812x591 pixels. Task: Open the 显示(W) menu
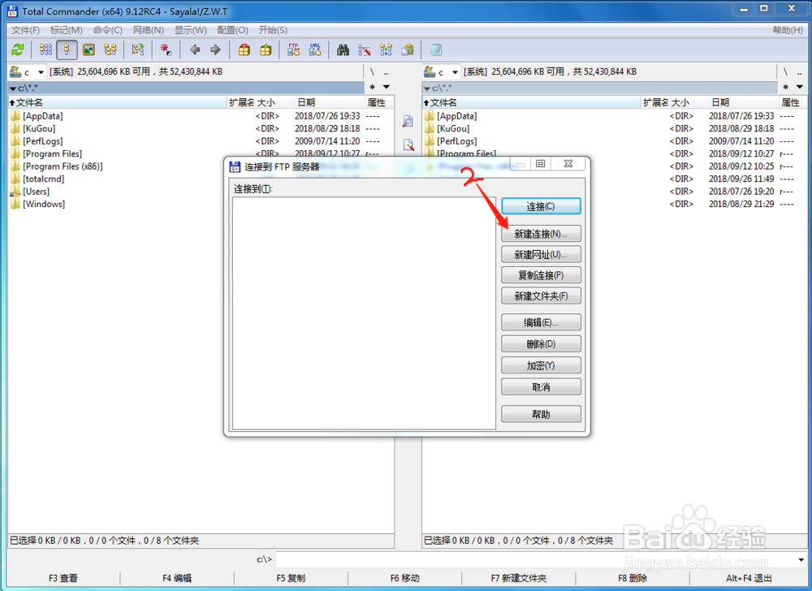190,30
